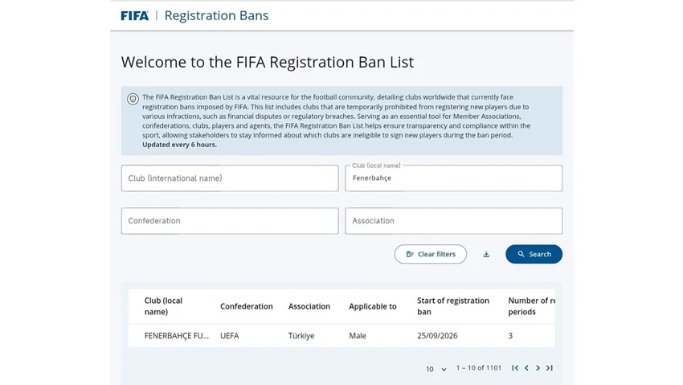
Task: Sort by Start of registration ban column
Action: click(x=453, y=306)
